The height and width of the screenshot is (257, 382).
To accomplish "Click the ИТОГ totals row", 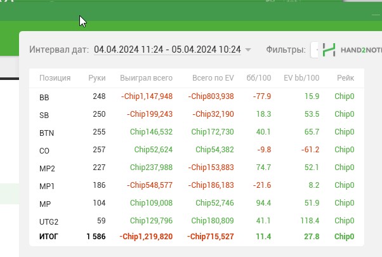I will [x=197, y=237].
